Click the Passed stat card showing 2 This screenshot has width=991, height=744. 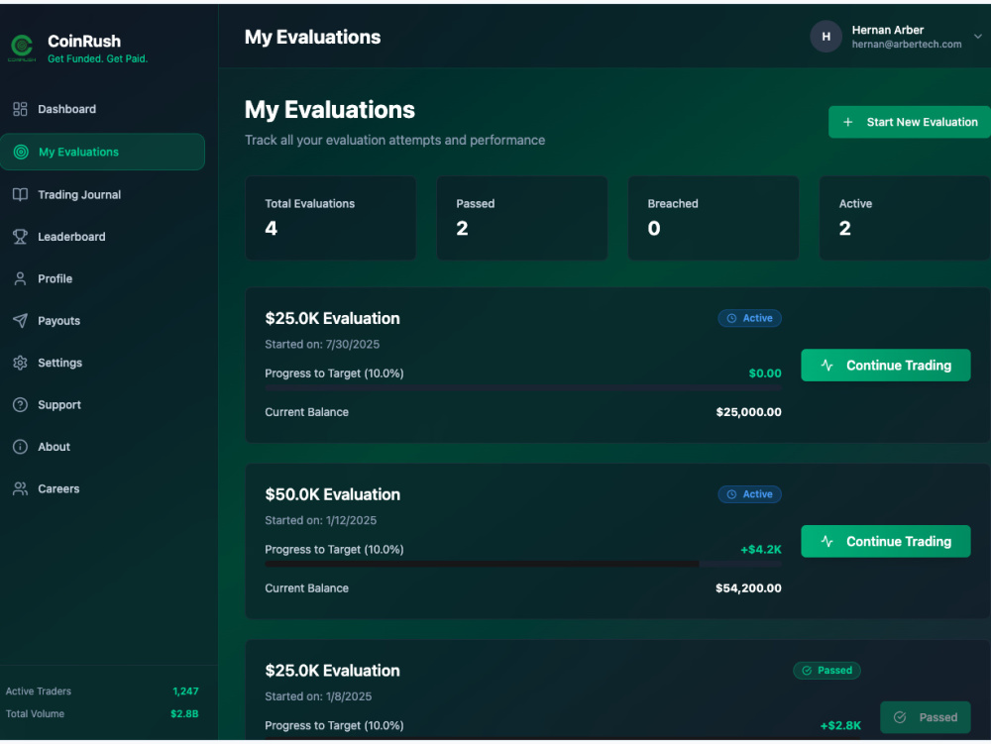click(x=522, y=218)
